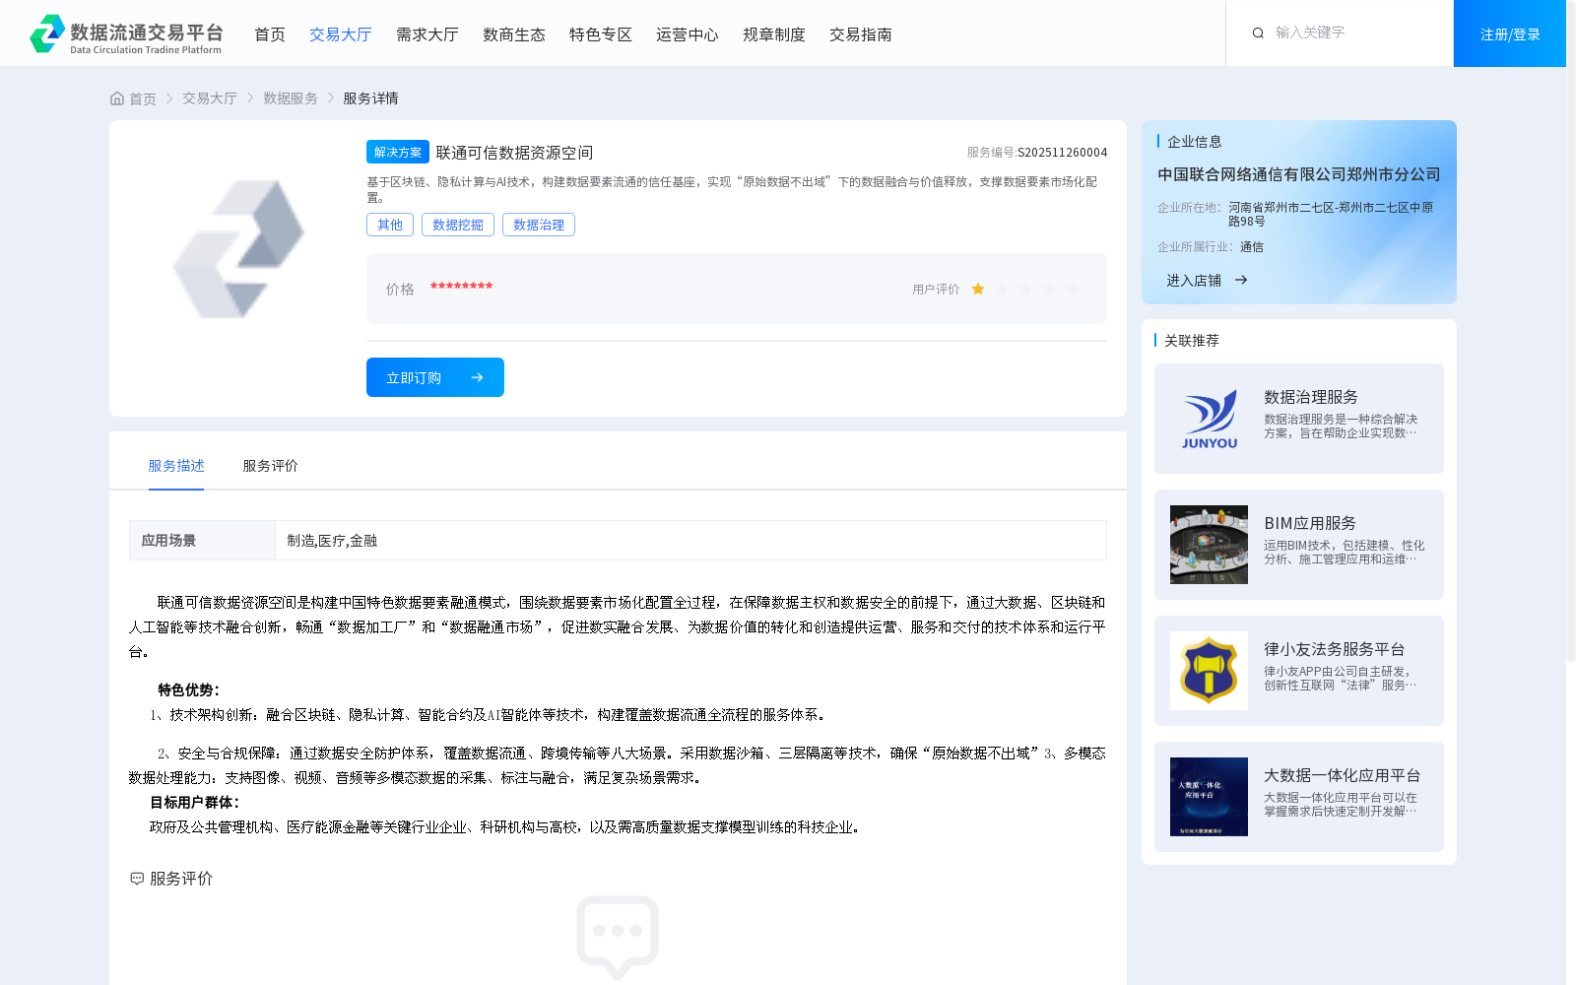Open 首页 in top navigation

click(270, 34)
